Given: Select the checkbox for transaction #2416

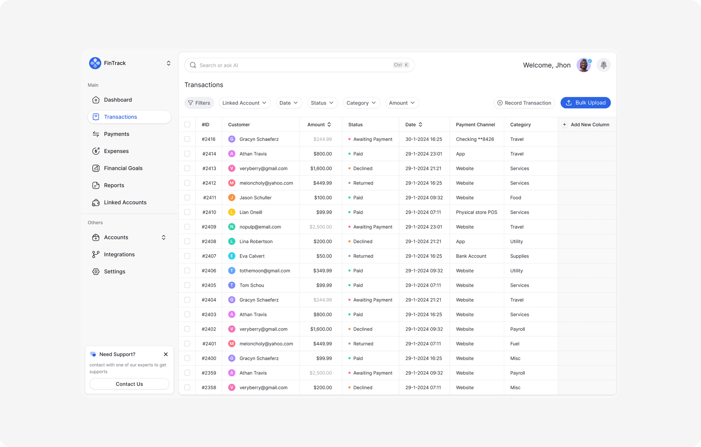Looking at the screenshot, I should [187, 139].
